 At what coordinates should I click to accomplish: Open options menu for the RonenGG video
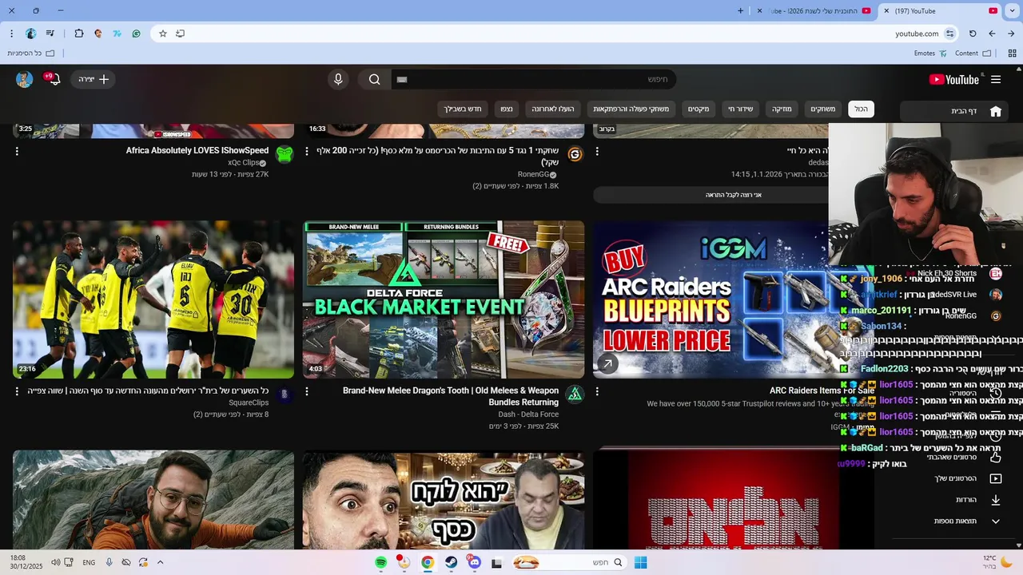[307, 151]
